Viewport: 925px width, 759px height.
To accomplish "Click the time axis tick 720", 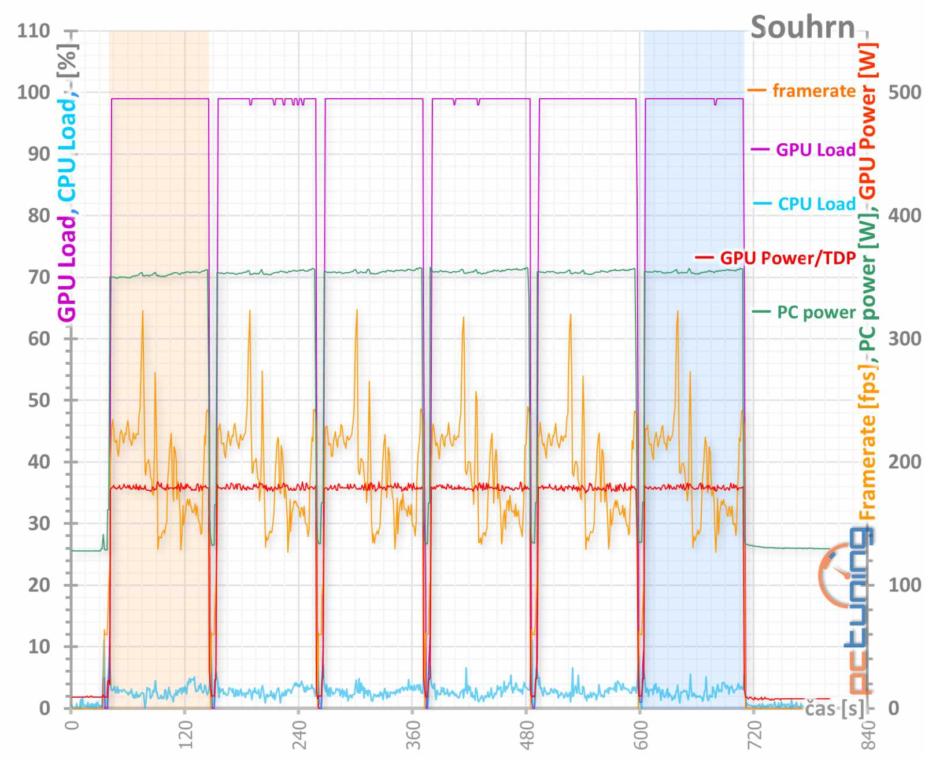I will 755,735.
